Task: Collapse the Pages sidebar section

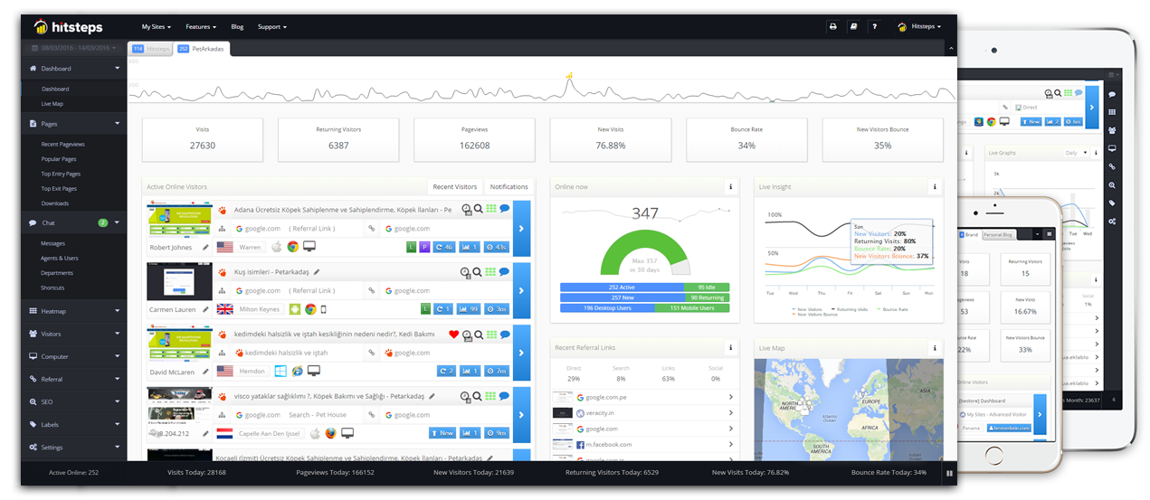Action: pos(74,124)
